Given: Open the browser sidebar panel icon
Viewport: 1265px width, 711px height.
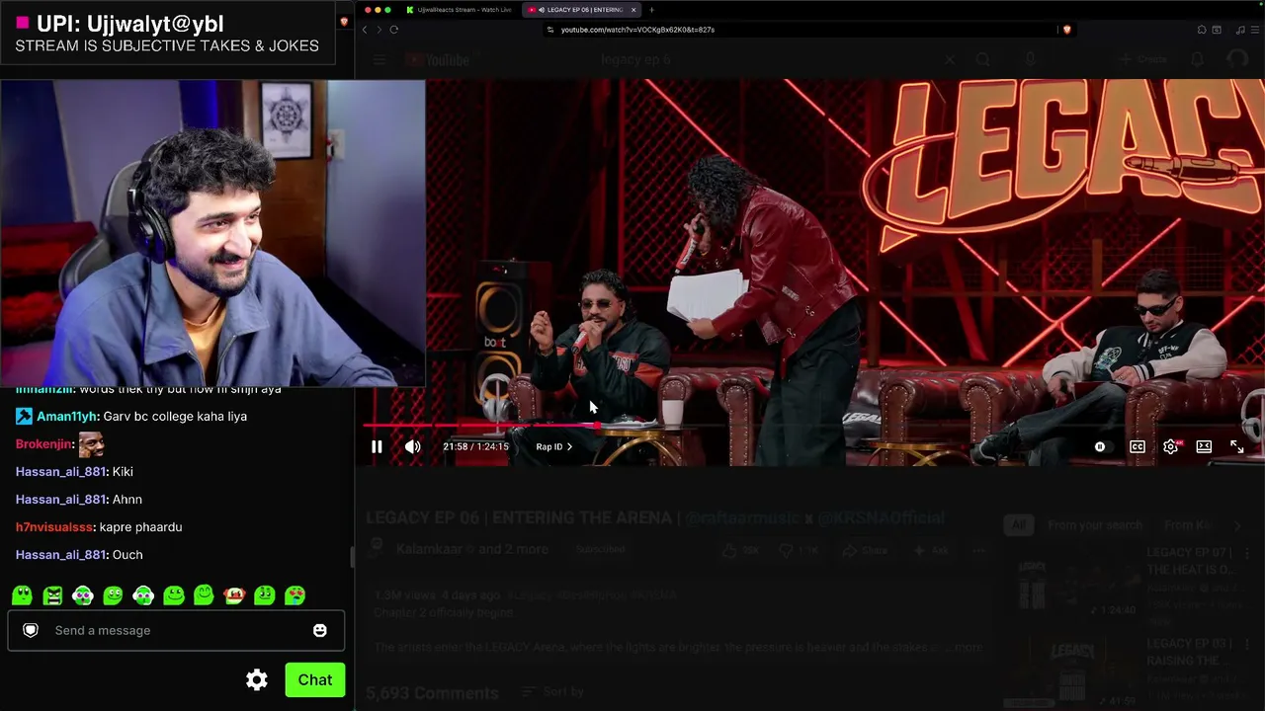Looking at the screenshot, I should click(x=1217, y=30).
